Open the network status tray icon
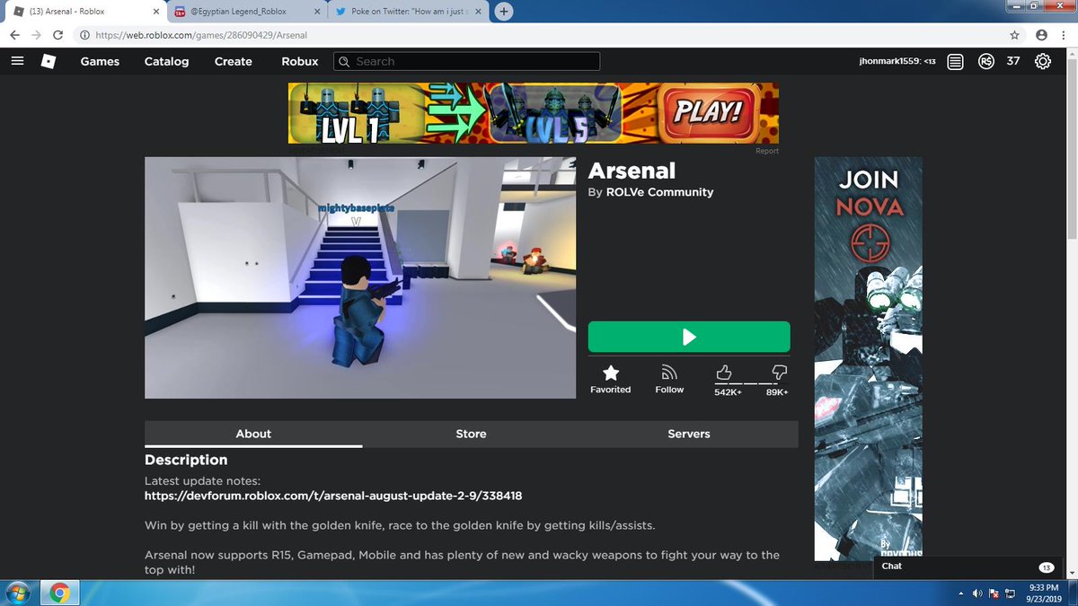1078x606 pixels. click(x=1010, y=593)
